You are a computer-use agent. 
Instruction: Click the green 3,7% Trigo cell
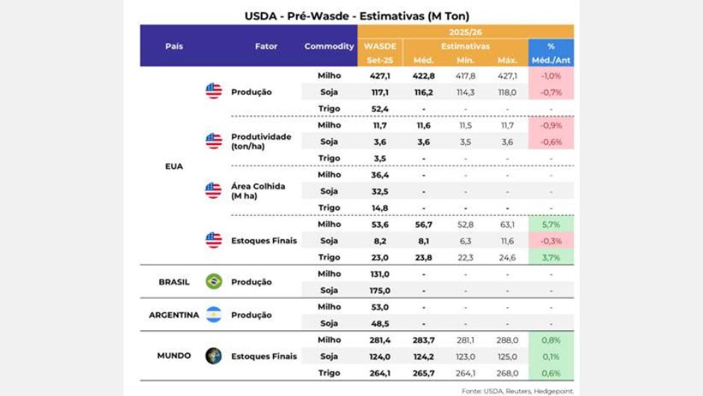tap(551, 257)
